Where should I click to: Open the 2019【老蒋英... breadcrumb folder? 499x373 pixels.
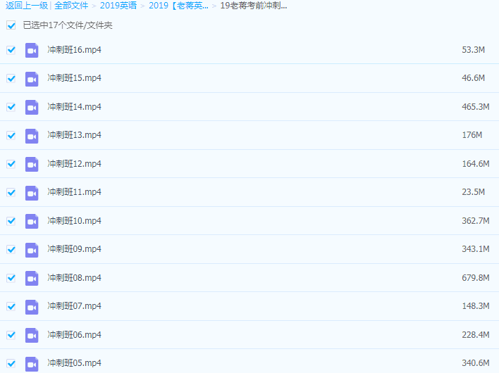click(178, 6)
